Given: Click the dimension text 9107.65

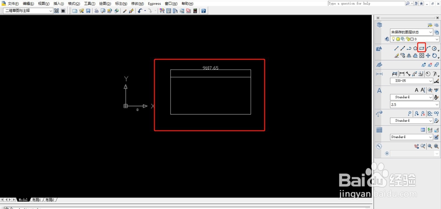Looking at the screenshot, I should coord(210,68).
